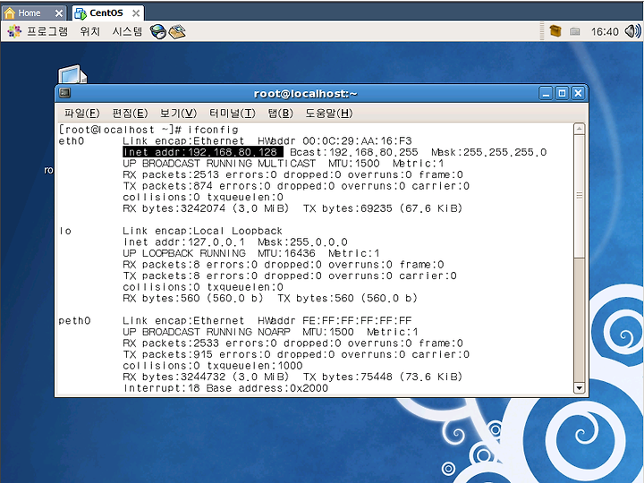Image resolution: width=644 pixels, height=483 pixels.
Task: Click the terminal scrollbar down arrow
Action: (579, 387)
